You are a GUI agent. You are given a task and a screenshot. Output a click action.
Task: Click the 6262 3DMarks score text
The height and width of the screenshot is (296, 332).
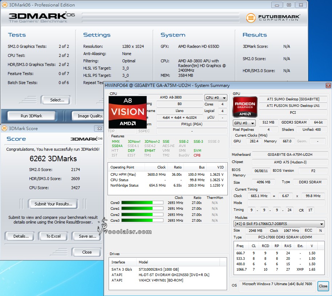[x=53, y=159]
